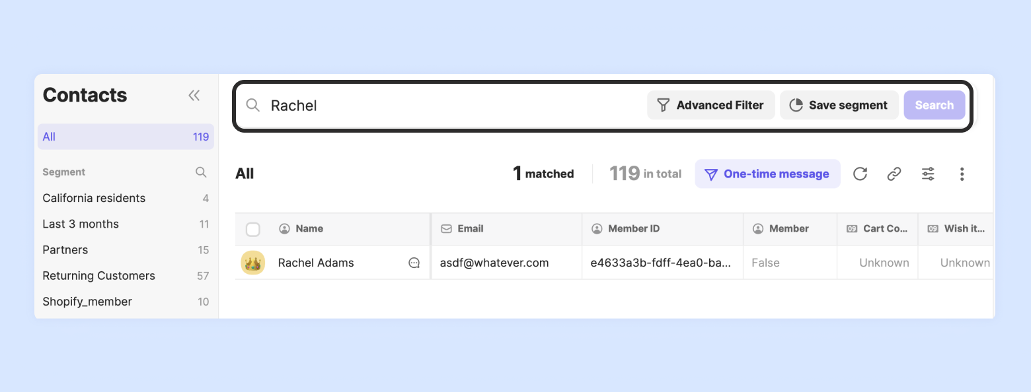Select Returning Customers segment

[98, 276]
